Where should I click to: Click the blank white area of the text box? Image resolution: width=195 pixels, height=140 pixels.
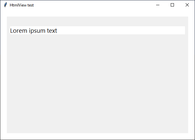(121, 30)
